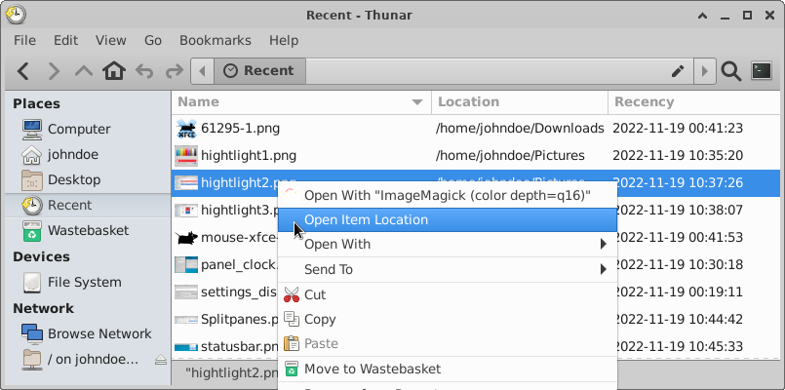Click the Recent path bar button
Viewport: 785px width, 390px height.
point(259,71)
